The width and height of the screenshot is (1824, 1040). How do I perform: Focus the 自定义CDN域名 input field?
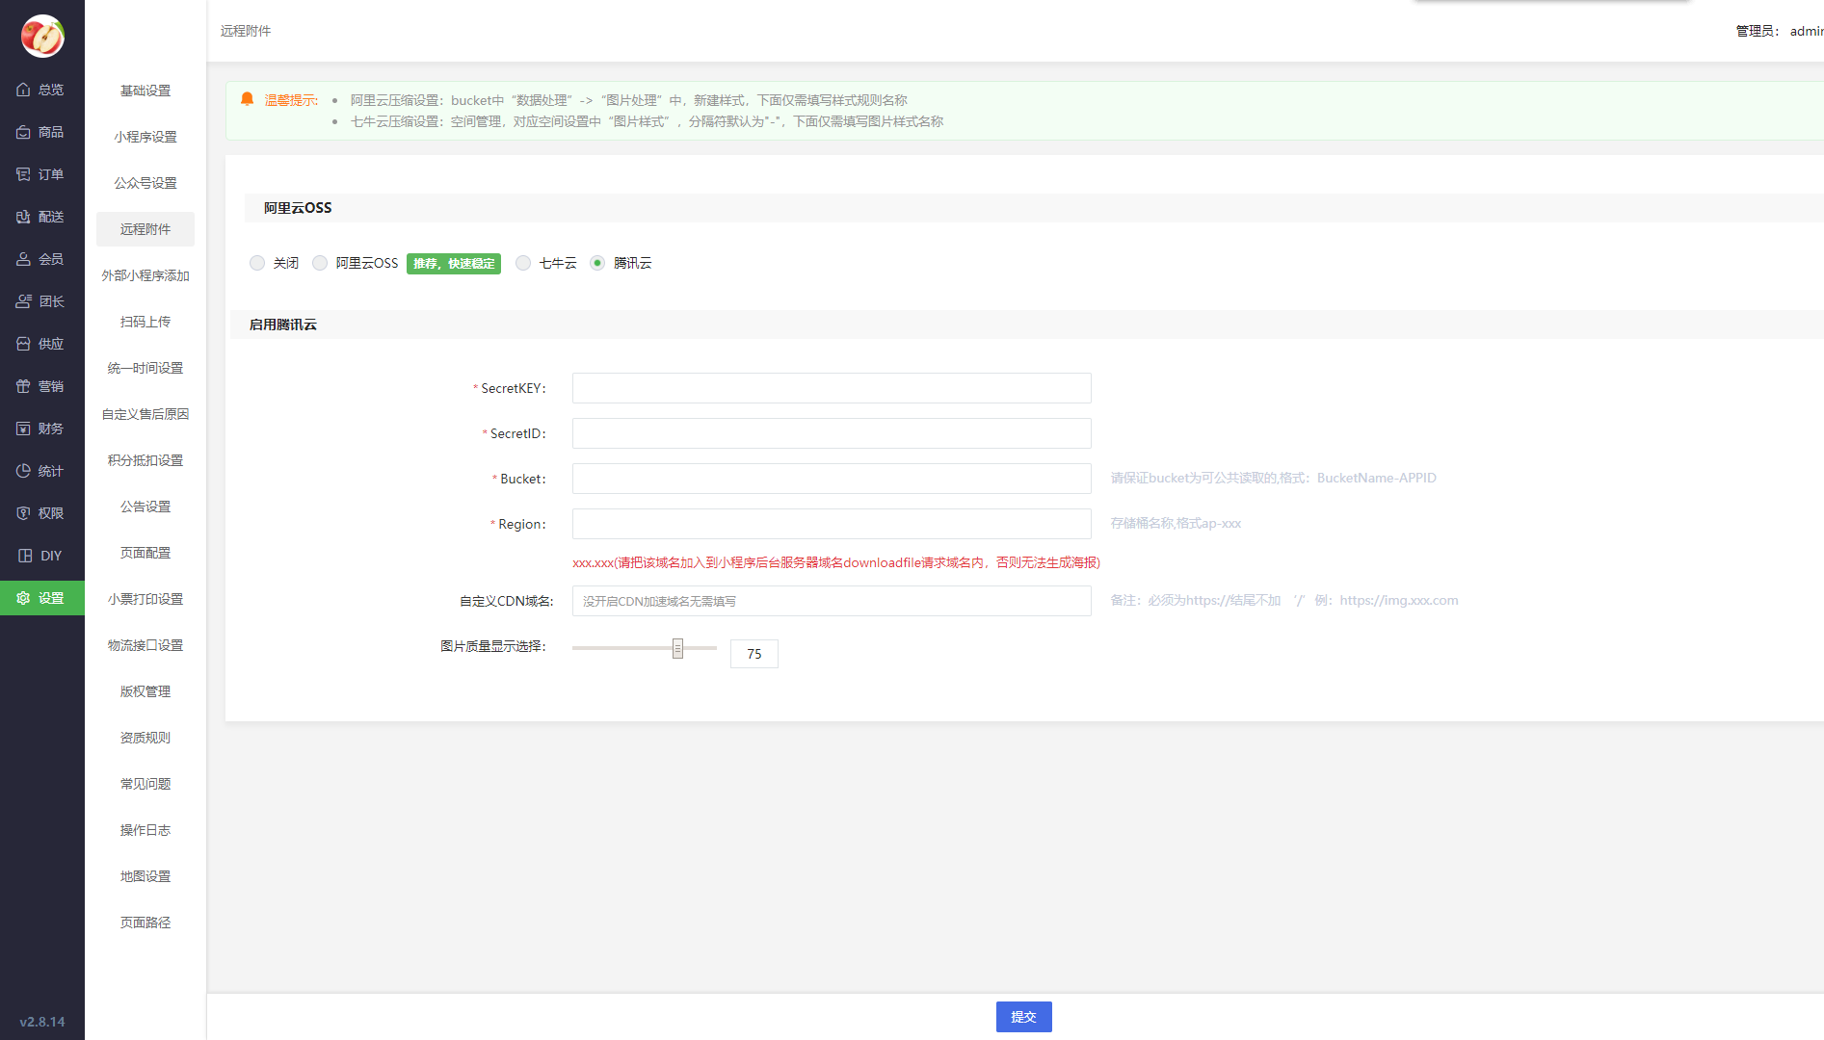(832, 601)
